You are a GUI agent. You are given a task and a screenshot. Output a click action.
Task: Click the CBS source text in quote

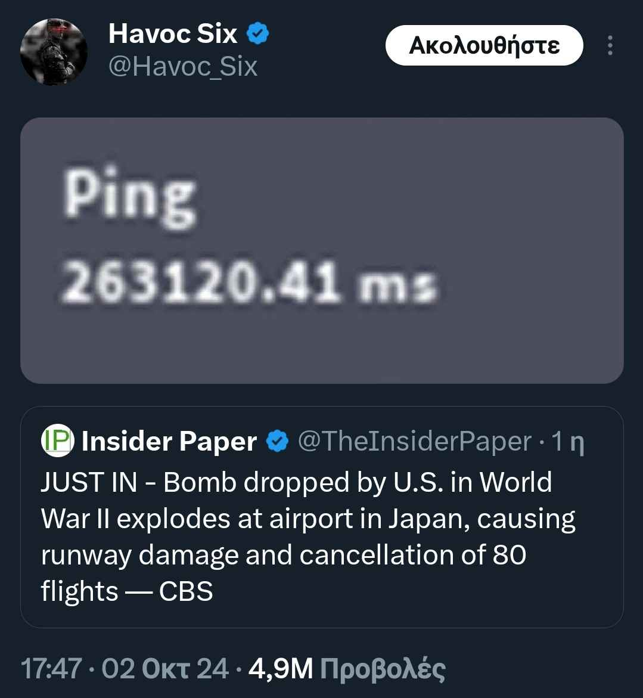tap(186, 591)
